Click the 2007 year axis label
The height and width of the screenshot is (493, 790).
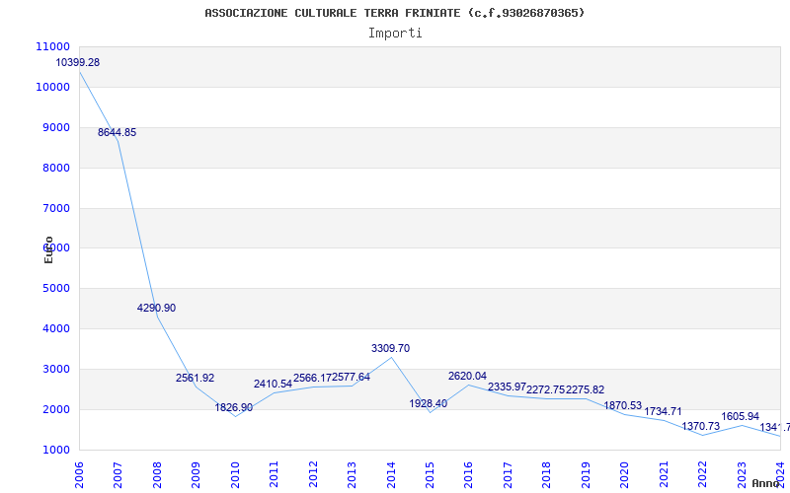pyautogui.click(x=118, y=475)
